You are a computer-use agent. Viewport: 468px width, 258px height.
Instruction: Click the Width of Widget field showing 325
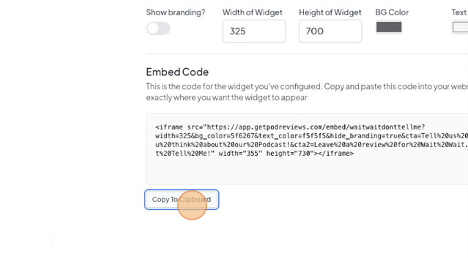pyautogui.click(x=254, y=31)
